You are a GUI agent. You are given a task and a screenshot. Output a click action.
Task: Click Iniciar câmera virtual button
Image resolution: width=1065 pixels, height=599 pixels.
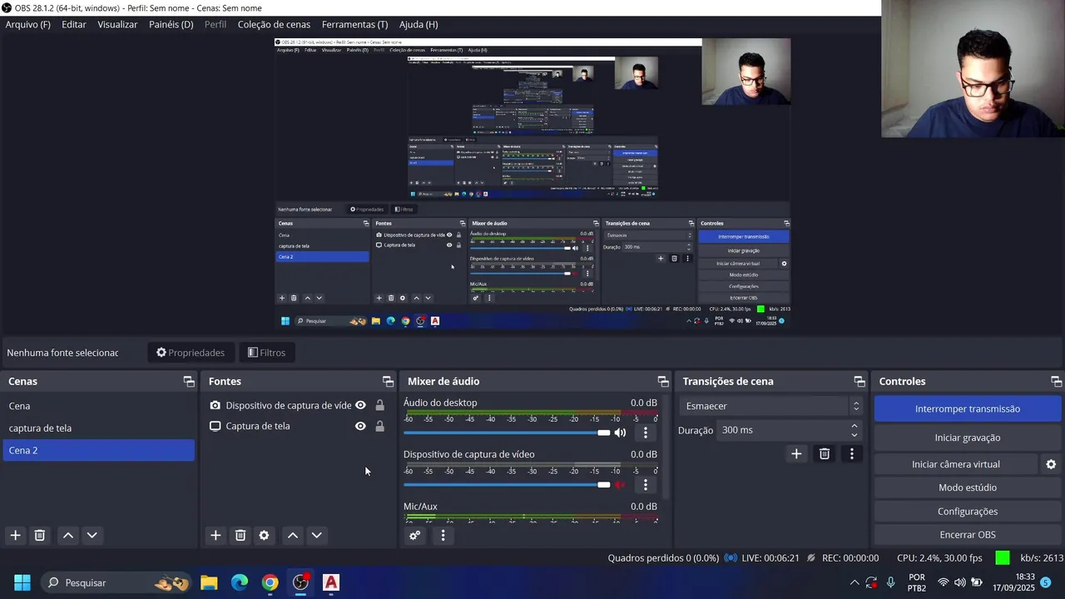coord(956,464)
